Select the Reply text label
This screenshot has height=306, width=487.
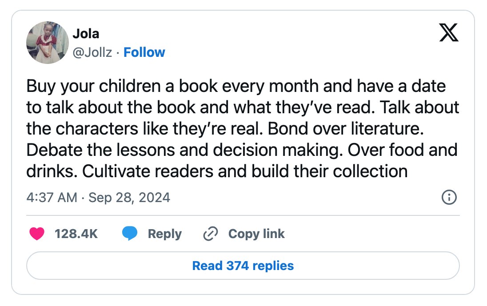click(165, 234)
